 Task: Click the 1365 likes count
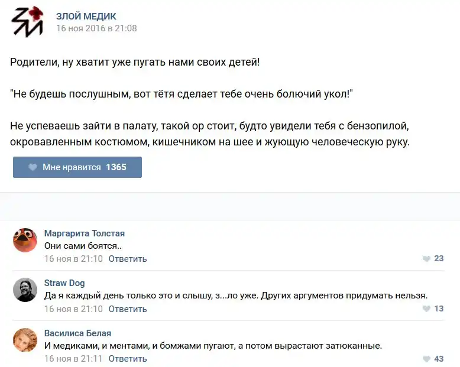(x=116, y=167)
